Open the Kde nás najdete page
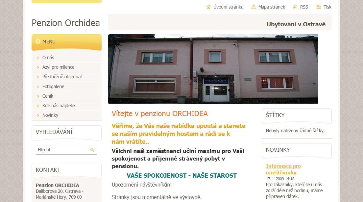The height and width of the screenshot is (202, 363). point(59,106)
